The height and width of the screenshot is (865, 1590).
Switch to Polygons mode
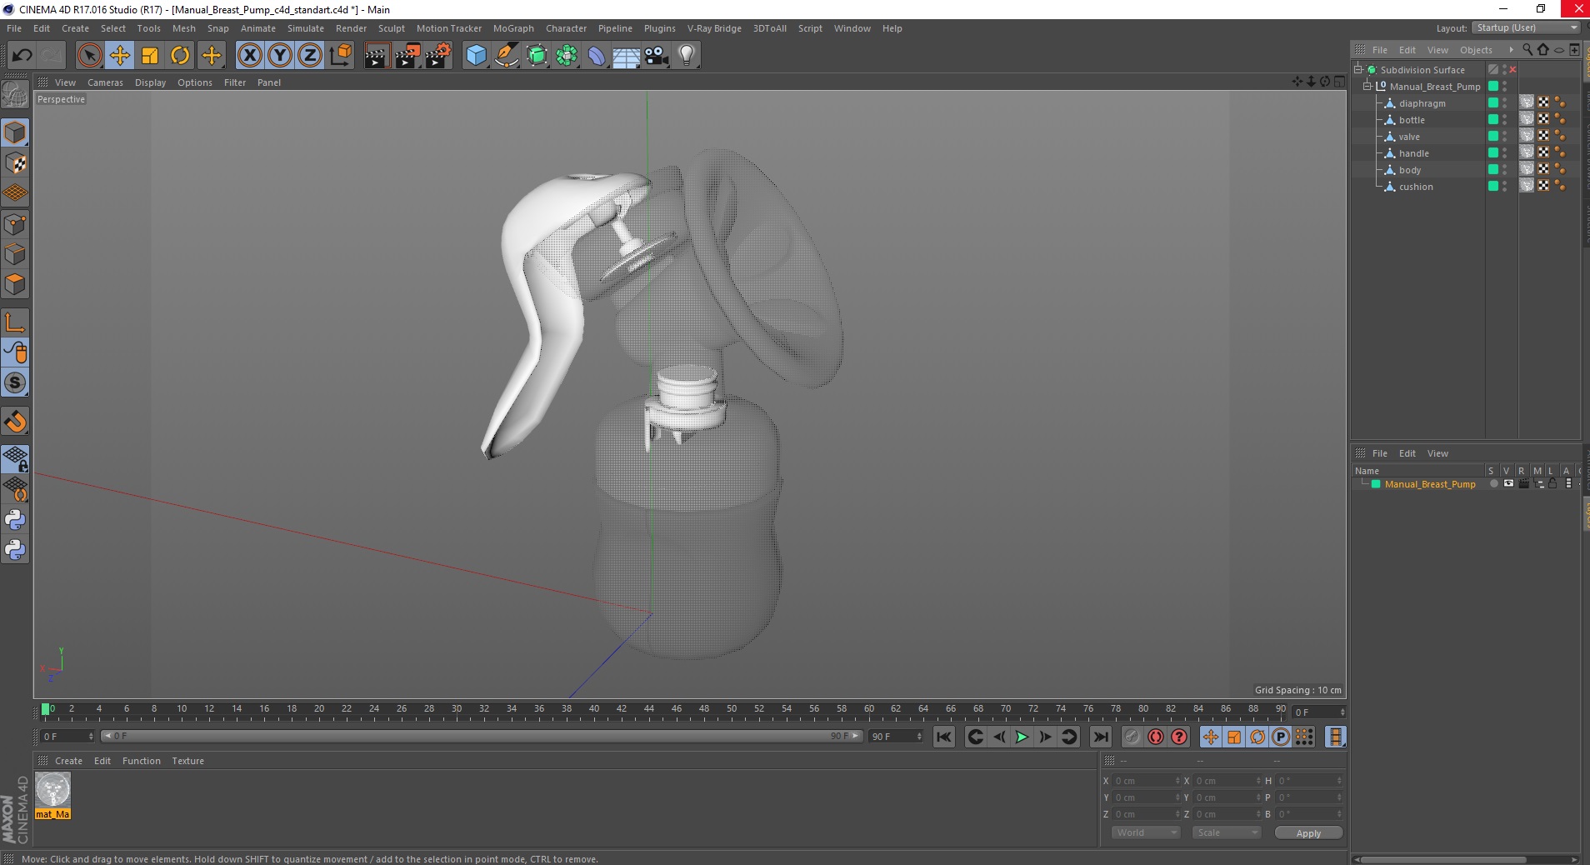(x=15, y=284)
